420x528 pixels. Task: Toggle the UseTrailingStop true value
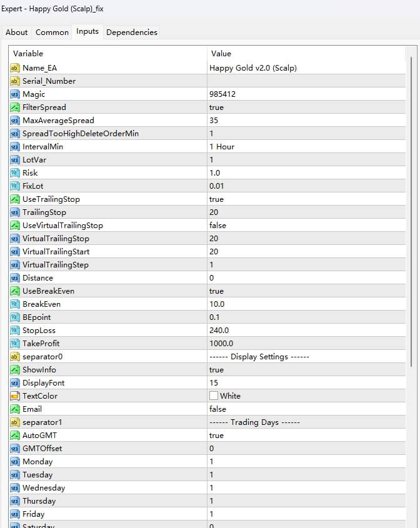[216, 199]
